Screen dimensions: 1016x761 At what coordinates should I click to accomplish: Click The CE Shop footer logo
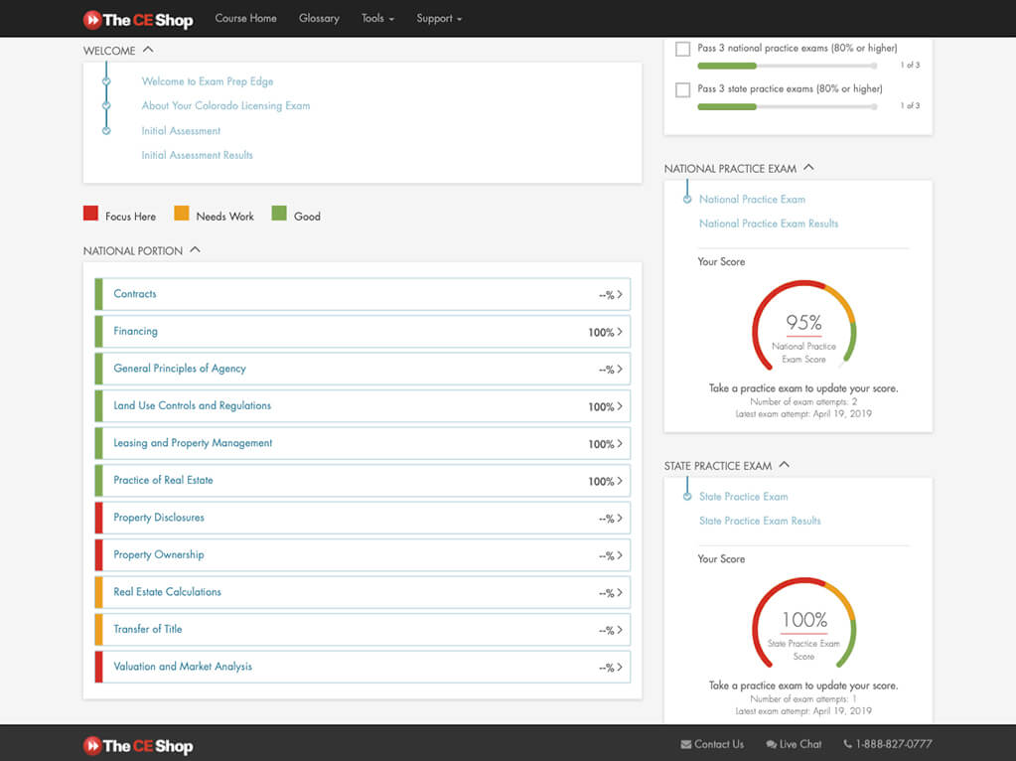click(x=137, y=745)
